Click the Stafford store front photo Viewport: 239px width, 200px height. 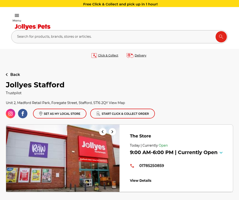pyautogui.click(x=63, y=158)
